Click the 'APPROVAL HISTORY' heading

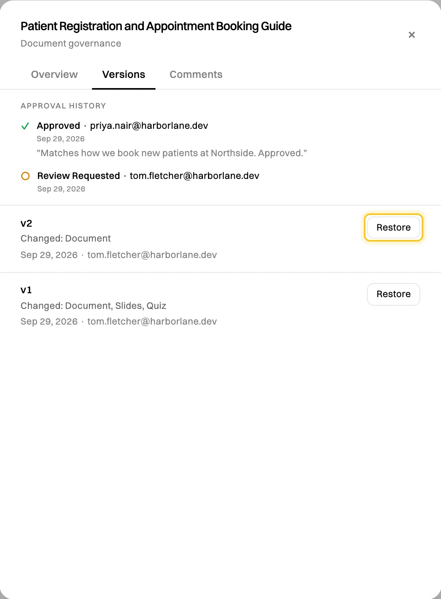(x=63, y=106)
